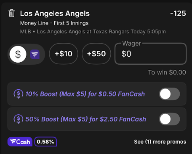Screen dimensions: 192x154
Task: Click the 0.58% FanCash rate badge
Action: (45, 142)
